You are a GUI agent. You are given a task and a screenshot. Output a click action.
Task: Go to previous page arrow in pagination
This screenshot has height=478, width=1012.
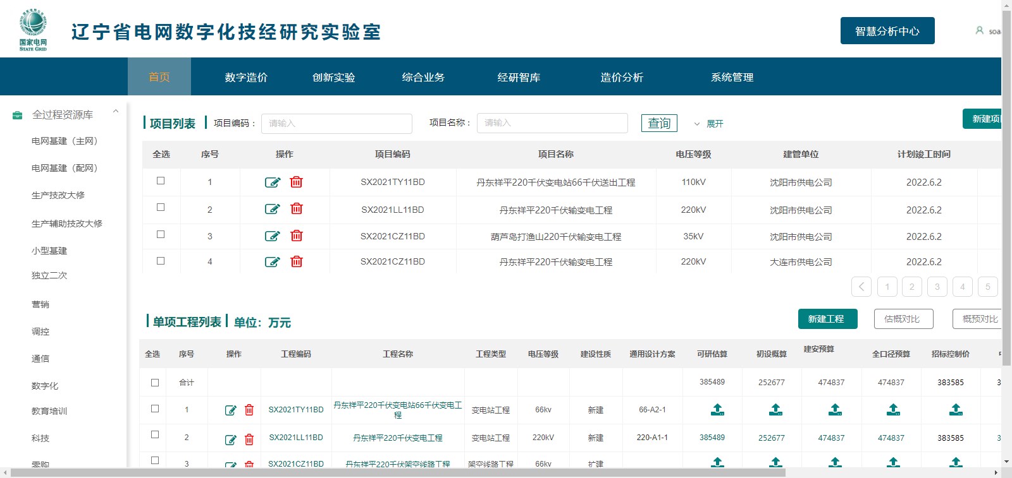(861, 287)
